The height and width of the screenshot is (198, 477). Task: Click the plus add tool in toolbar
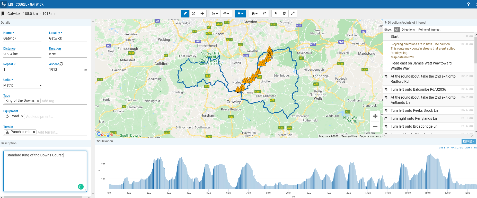click(202, 14)
